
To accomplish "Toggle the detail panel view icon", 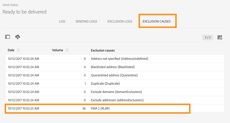I will [x=8, y=37].
